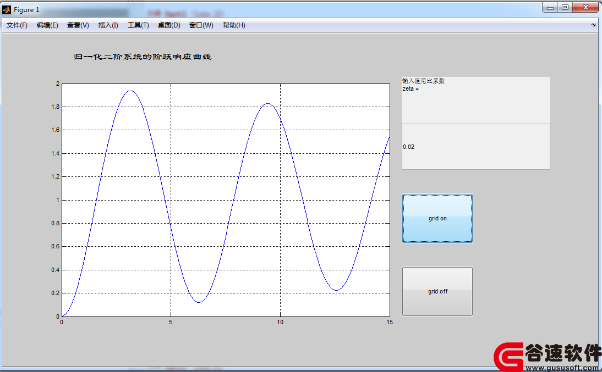Screen dimensions: 602x372
Task: Open the 查看(V) menu
Action: (78, 25)
